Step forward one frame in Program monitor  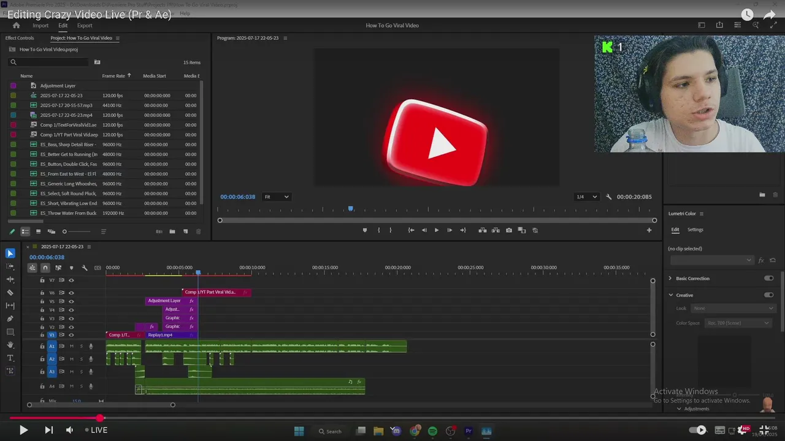click(x=450, y=230)
